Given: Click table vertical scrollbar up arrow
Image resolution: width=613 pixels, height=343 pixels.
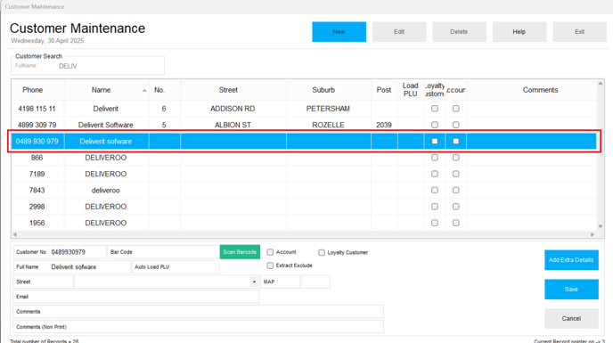Looking at the screenshot, I should point(601,84).
